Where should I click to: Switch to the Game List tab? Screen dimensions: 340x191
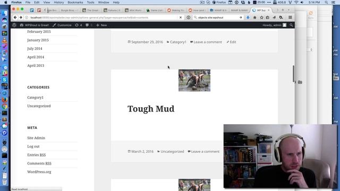(x=155, y=10)
